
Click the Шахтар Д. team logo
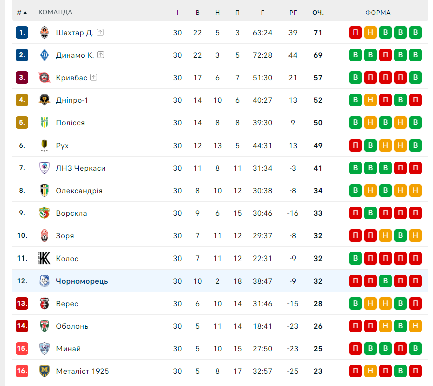pos(44,32)
